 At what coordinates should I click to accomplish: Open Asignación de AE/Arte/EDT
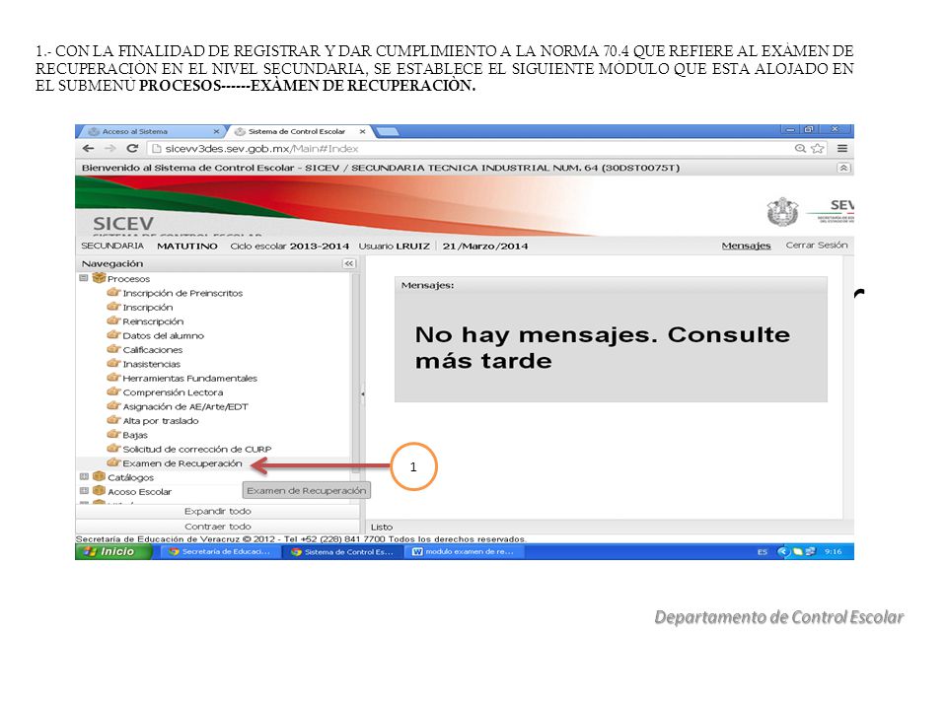point(185,407)
